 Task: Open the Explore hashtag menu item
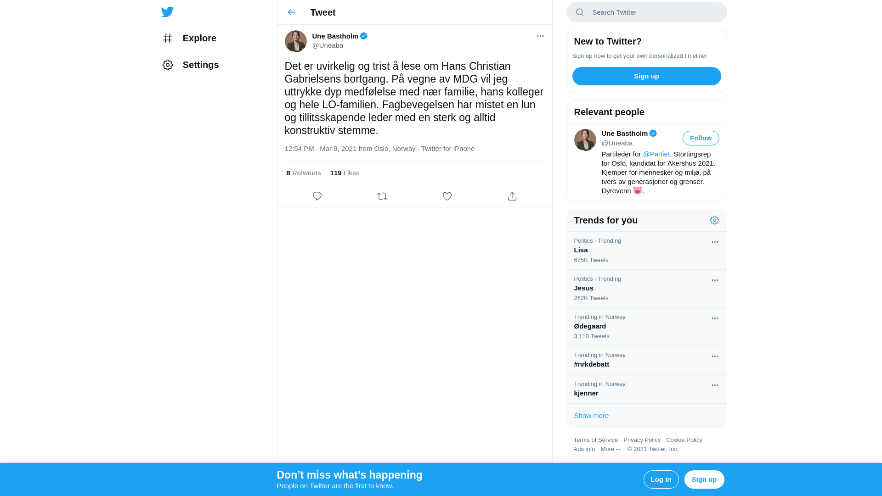[189, 38]
